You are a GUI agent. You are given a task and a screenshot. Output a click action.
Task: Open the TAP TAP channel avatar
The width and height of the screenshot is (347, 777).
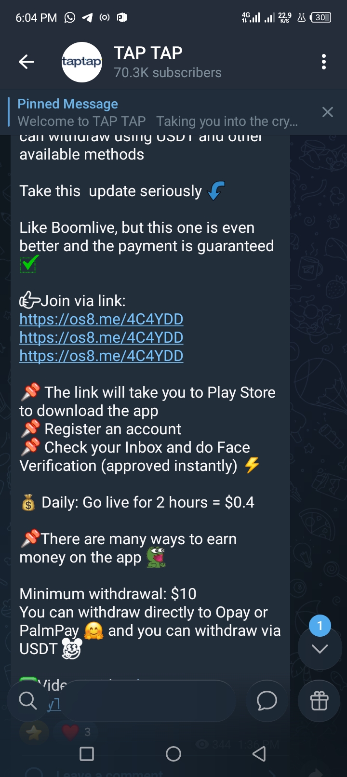[x=82, y=62]
